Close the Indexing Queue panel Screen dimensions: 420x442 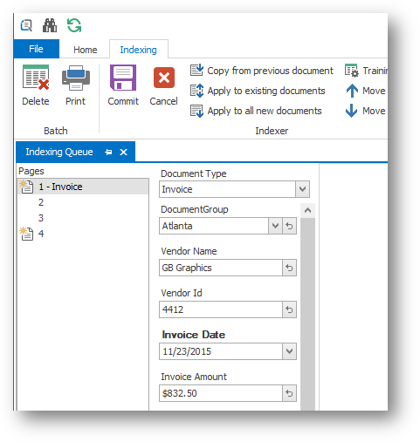click(124, 152)
